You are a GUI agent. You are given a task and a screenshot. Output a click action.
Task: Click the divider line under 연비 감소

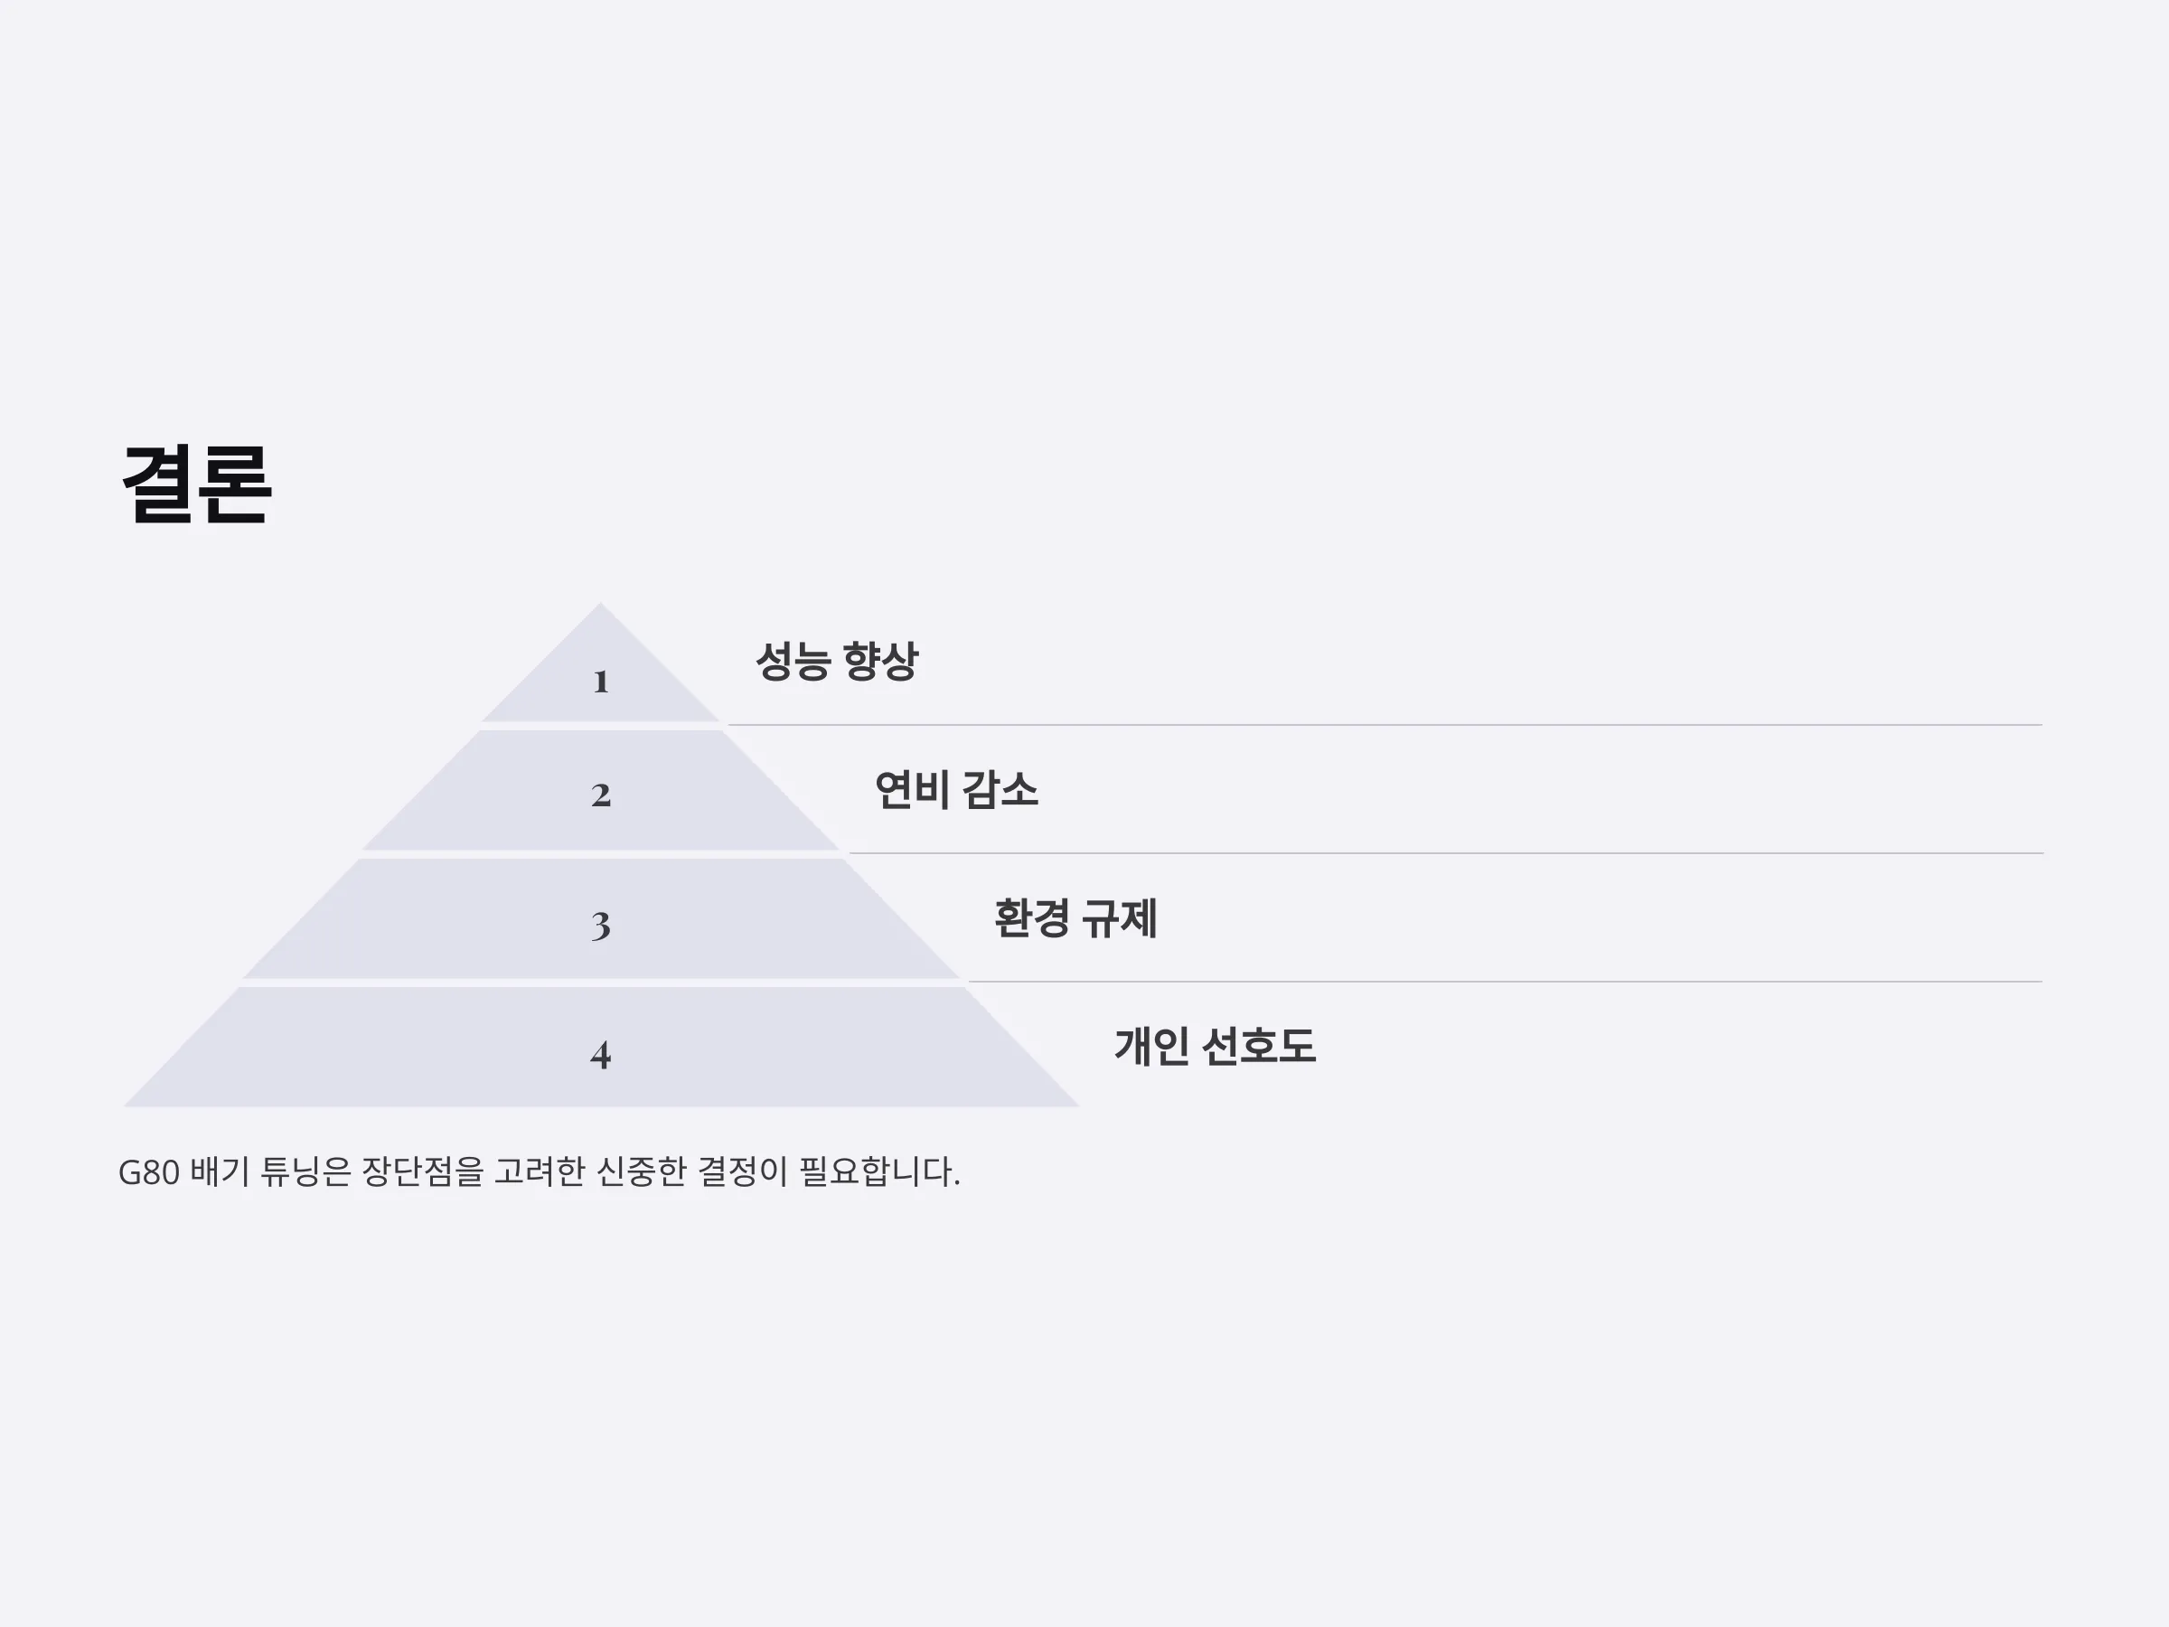click(x=1445, y=853)
